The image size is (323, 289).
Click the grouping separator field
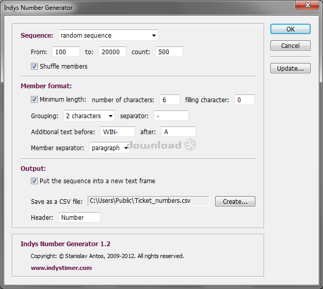(171, 116)
